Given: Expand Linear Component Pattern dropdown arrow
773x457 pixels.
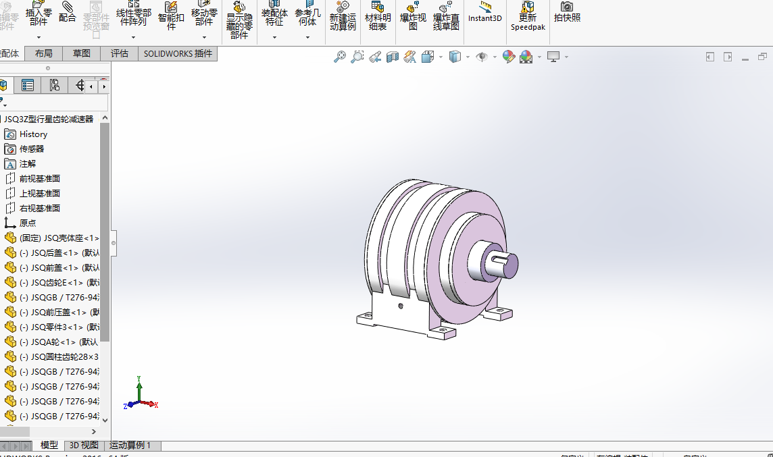Looking at the screenshot, I should tap(133, 37).
